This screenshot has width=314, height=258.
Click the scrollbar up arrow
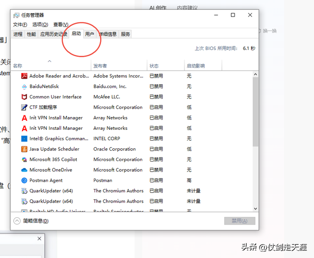pos(255,74)
